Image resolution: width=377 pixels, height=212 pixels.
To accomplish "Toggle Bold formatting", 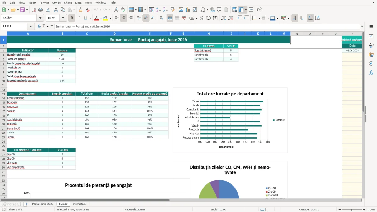I will tap(72, 18).
